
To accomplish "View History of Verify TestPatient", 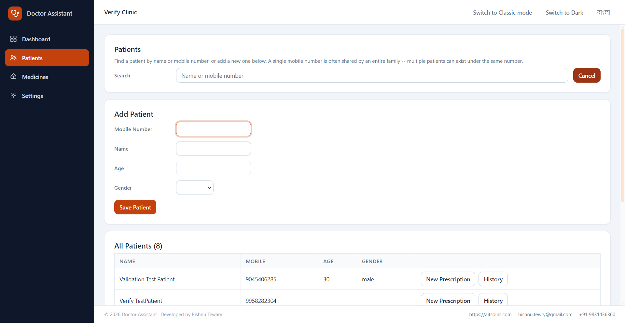I will click(x=493, y=300).
